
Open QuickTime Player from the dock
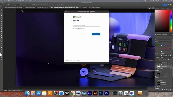84,93
